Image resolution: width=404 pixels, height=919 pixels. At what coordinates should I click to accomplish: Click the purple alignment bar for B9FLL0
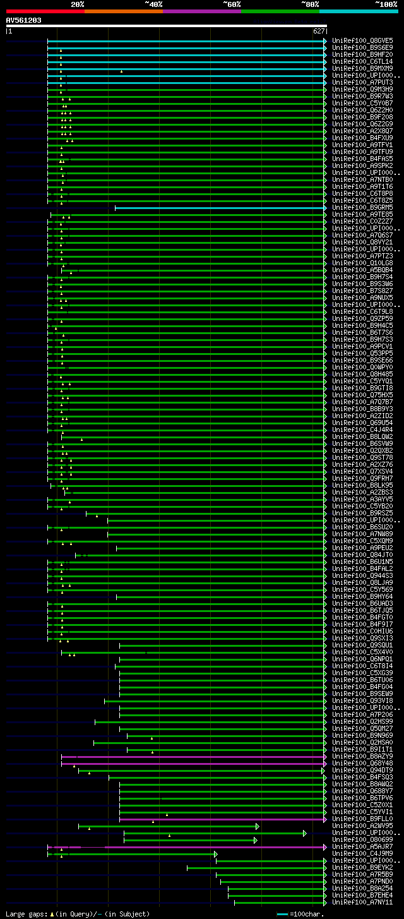223,819
